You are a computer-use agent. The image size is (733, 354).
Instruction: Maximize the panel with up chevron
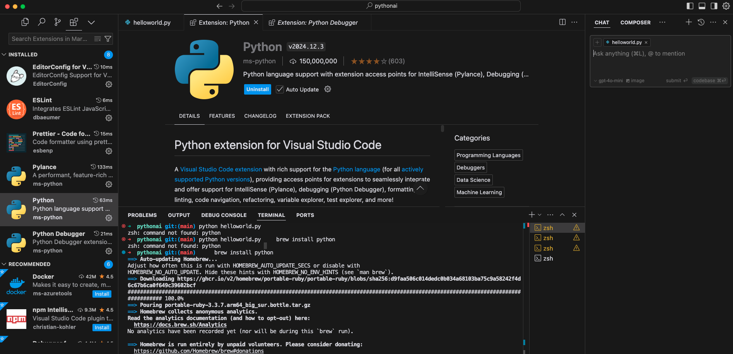click(562, 215)
